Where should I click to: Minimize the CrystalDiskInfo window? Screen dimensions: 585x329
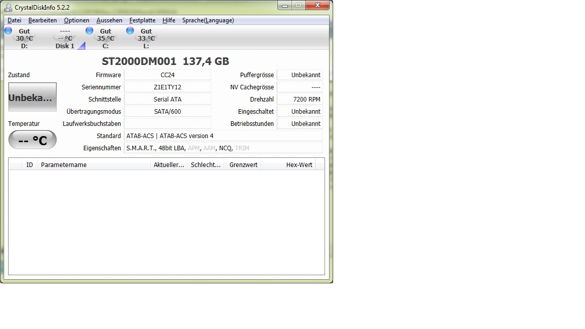(285, 5)
